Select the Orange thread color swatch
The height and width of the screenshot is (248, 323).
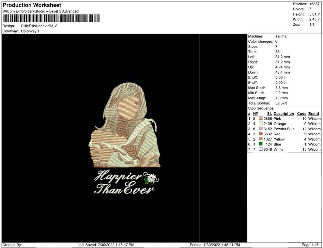point(261,124)
